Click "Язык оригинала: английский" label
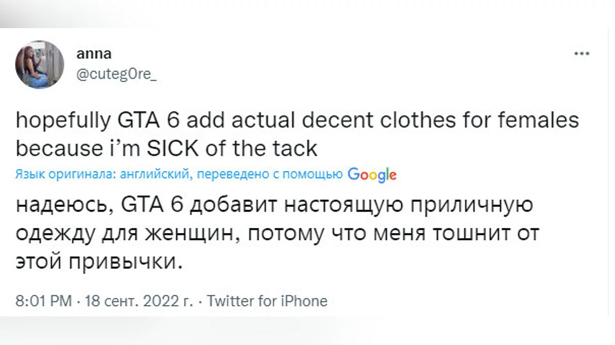The width and height of the screenshot is (615, 345). pyautogui.click(x=102, y=175)
